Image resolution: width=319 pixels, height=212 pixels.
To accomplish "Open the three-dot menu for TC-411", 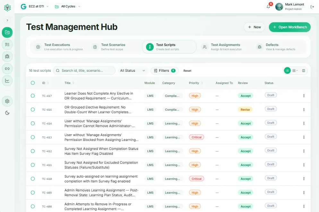I will pos(304,165).
